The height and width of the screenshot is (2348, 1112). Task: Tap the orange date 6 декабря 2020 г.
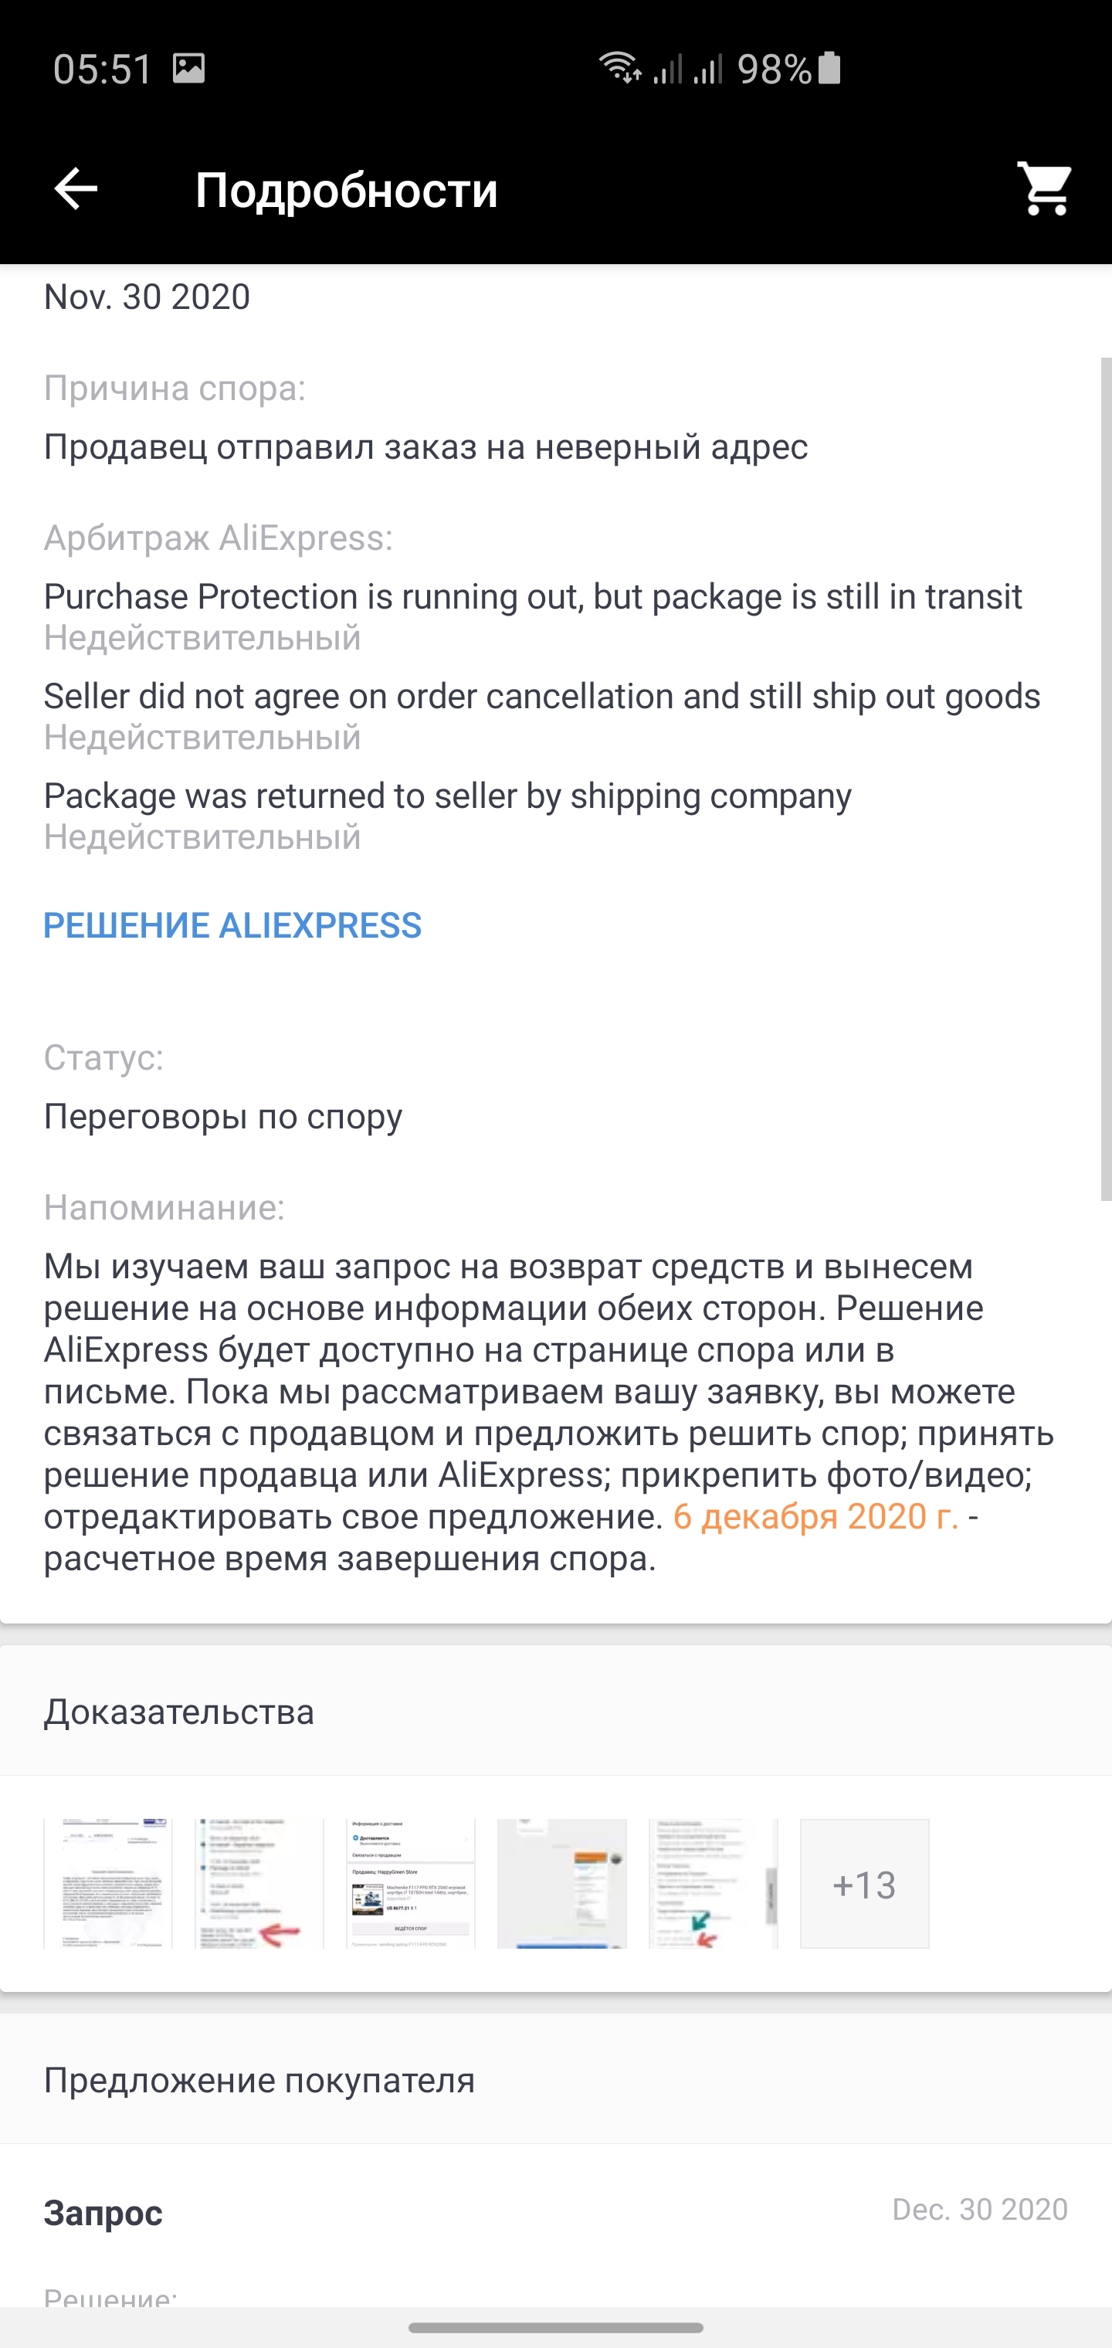(815, 1517)
